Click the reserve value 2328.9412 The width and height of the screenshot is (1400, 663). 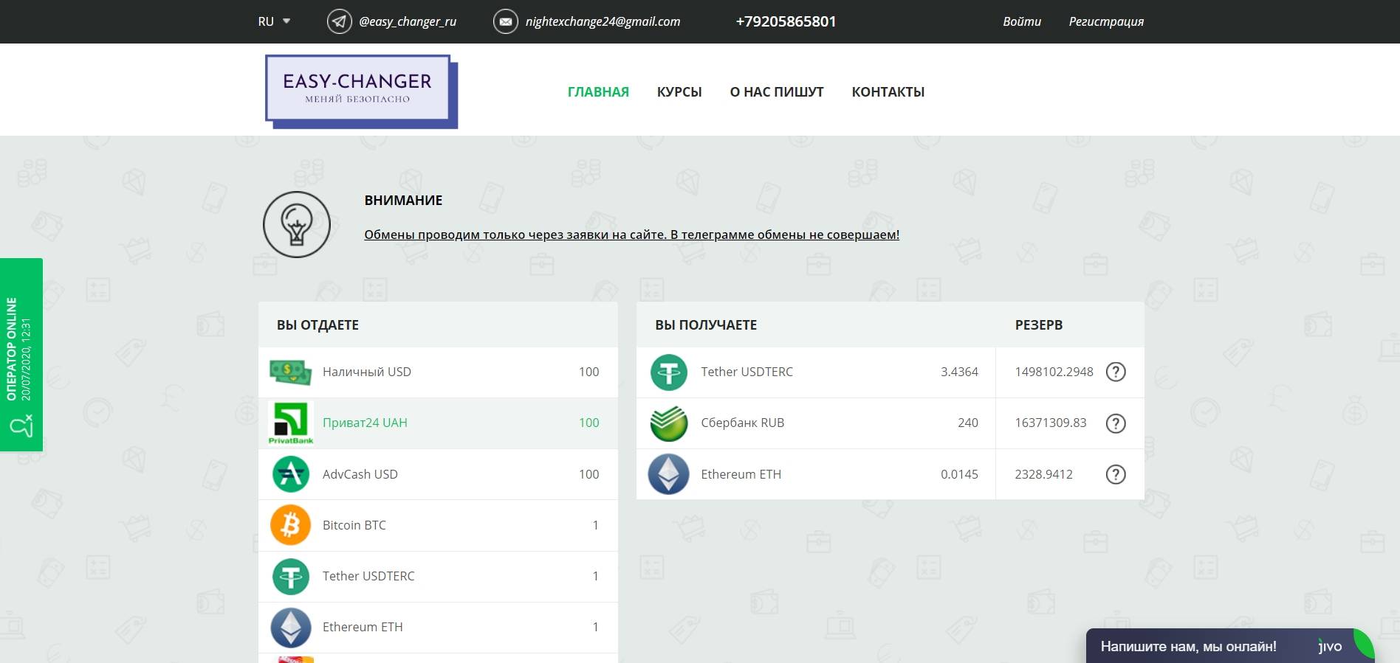[1043, 474]
